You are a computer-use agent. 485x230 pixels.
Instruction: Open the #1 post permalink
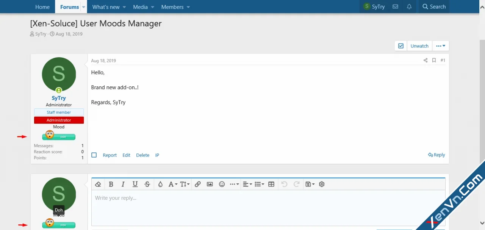(443, 60)
